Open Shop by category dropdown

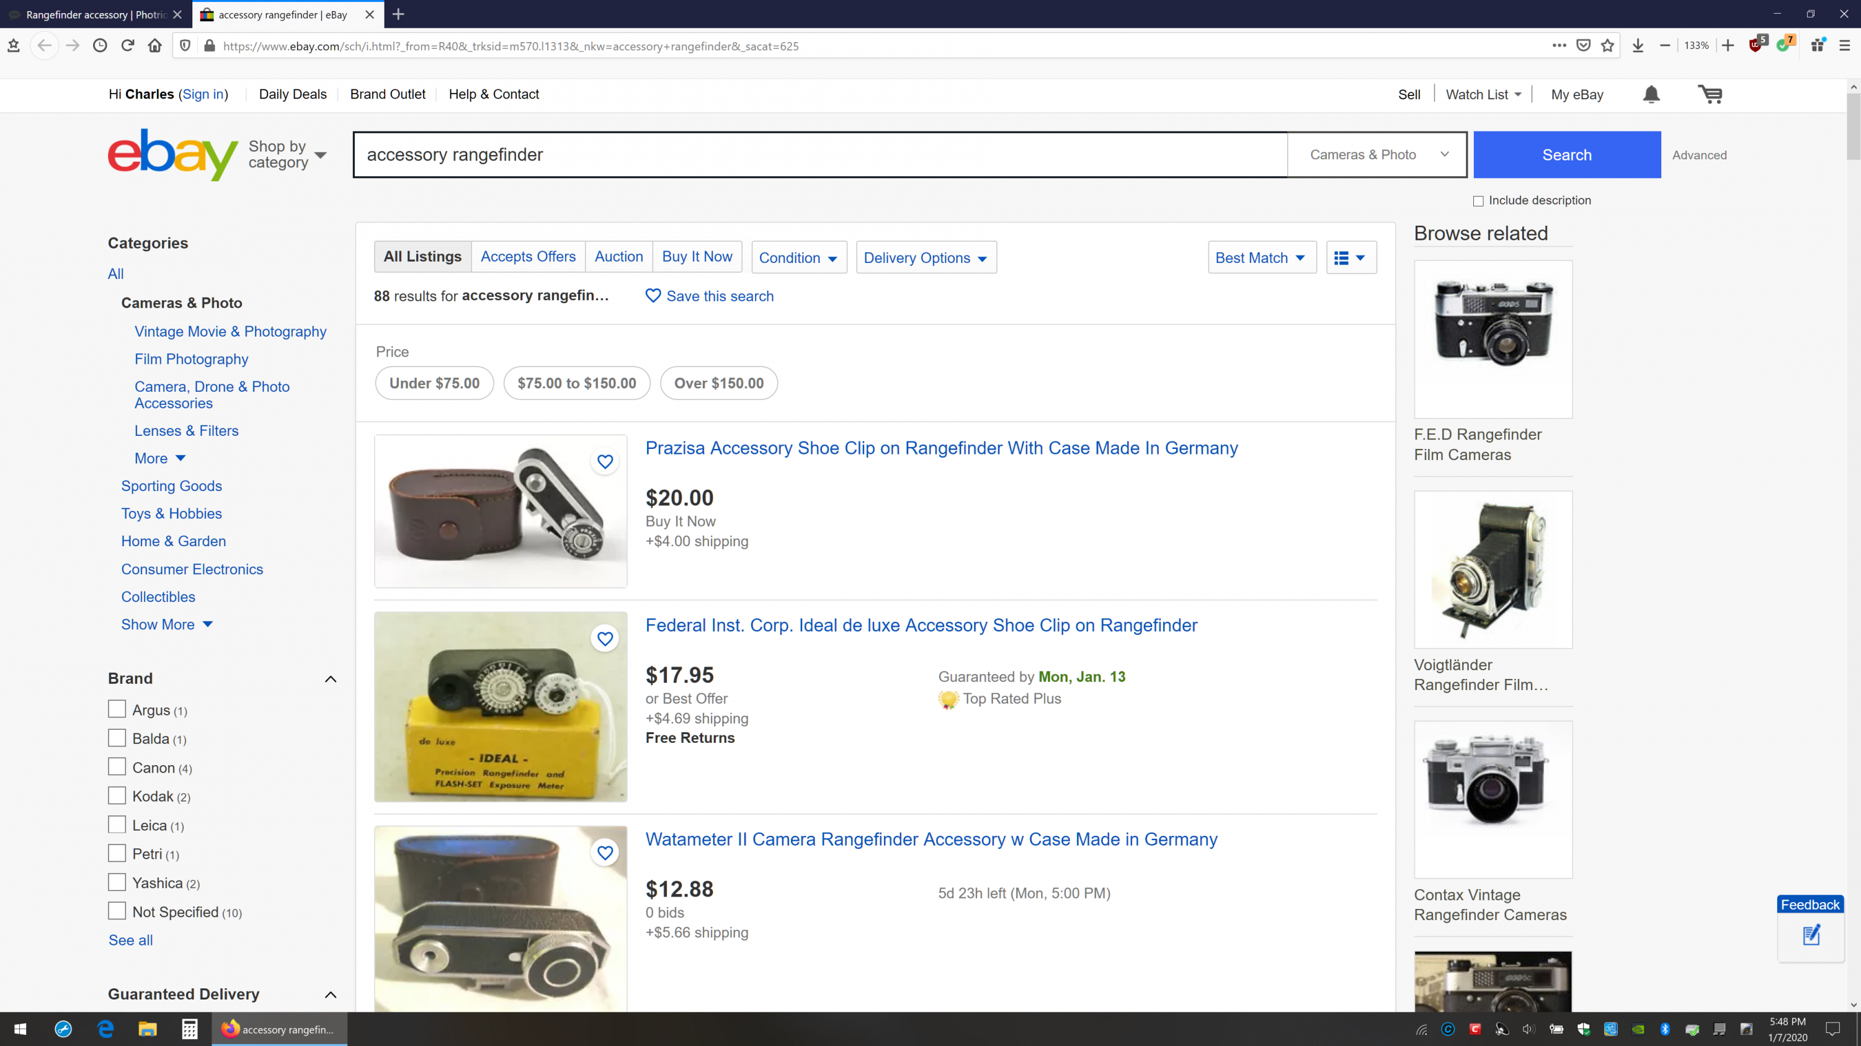(288, 154)
